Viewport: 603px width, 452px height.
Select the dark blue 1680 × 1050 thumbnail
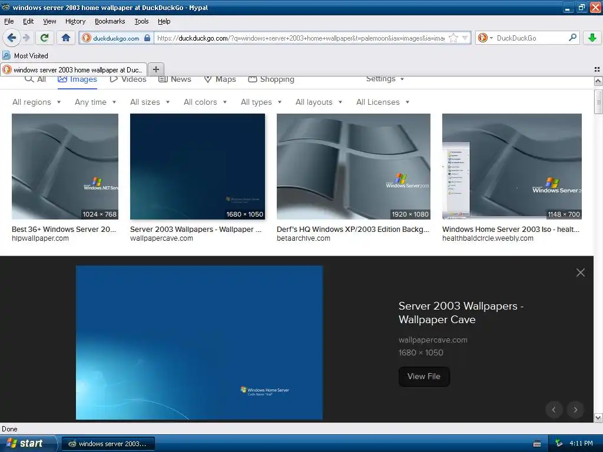(x=197, y=167)
